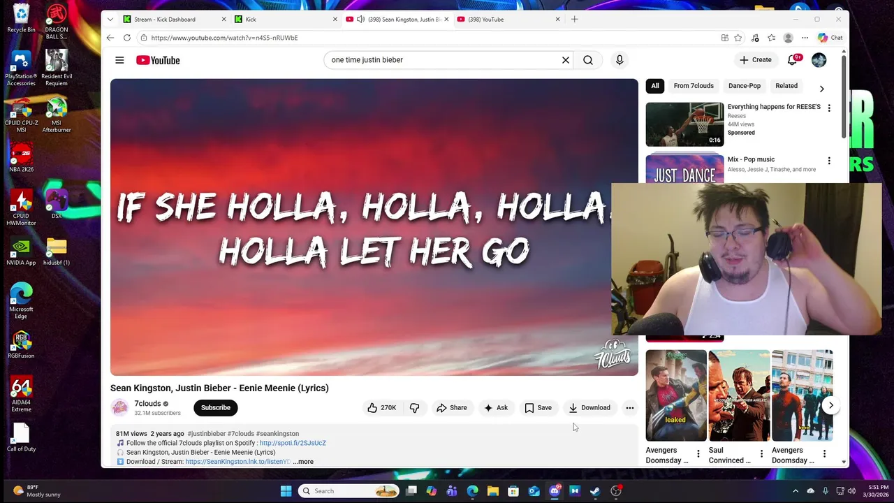The image size is (894, 503).
Task: Open the YouTube account avatar menu
Action: [819, 60]
